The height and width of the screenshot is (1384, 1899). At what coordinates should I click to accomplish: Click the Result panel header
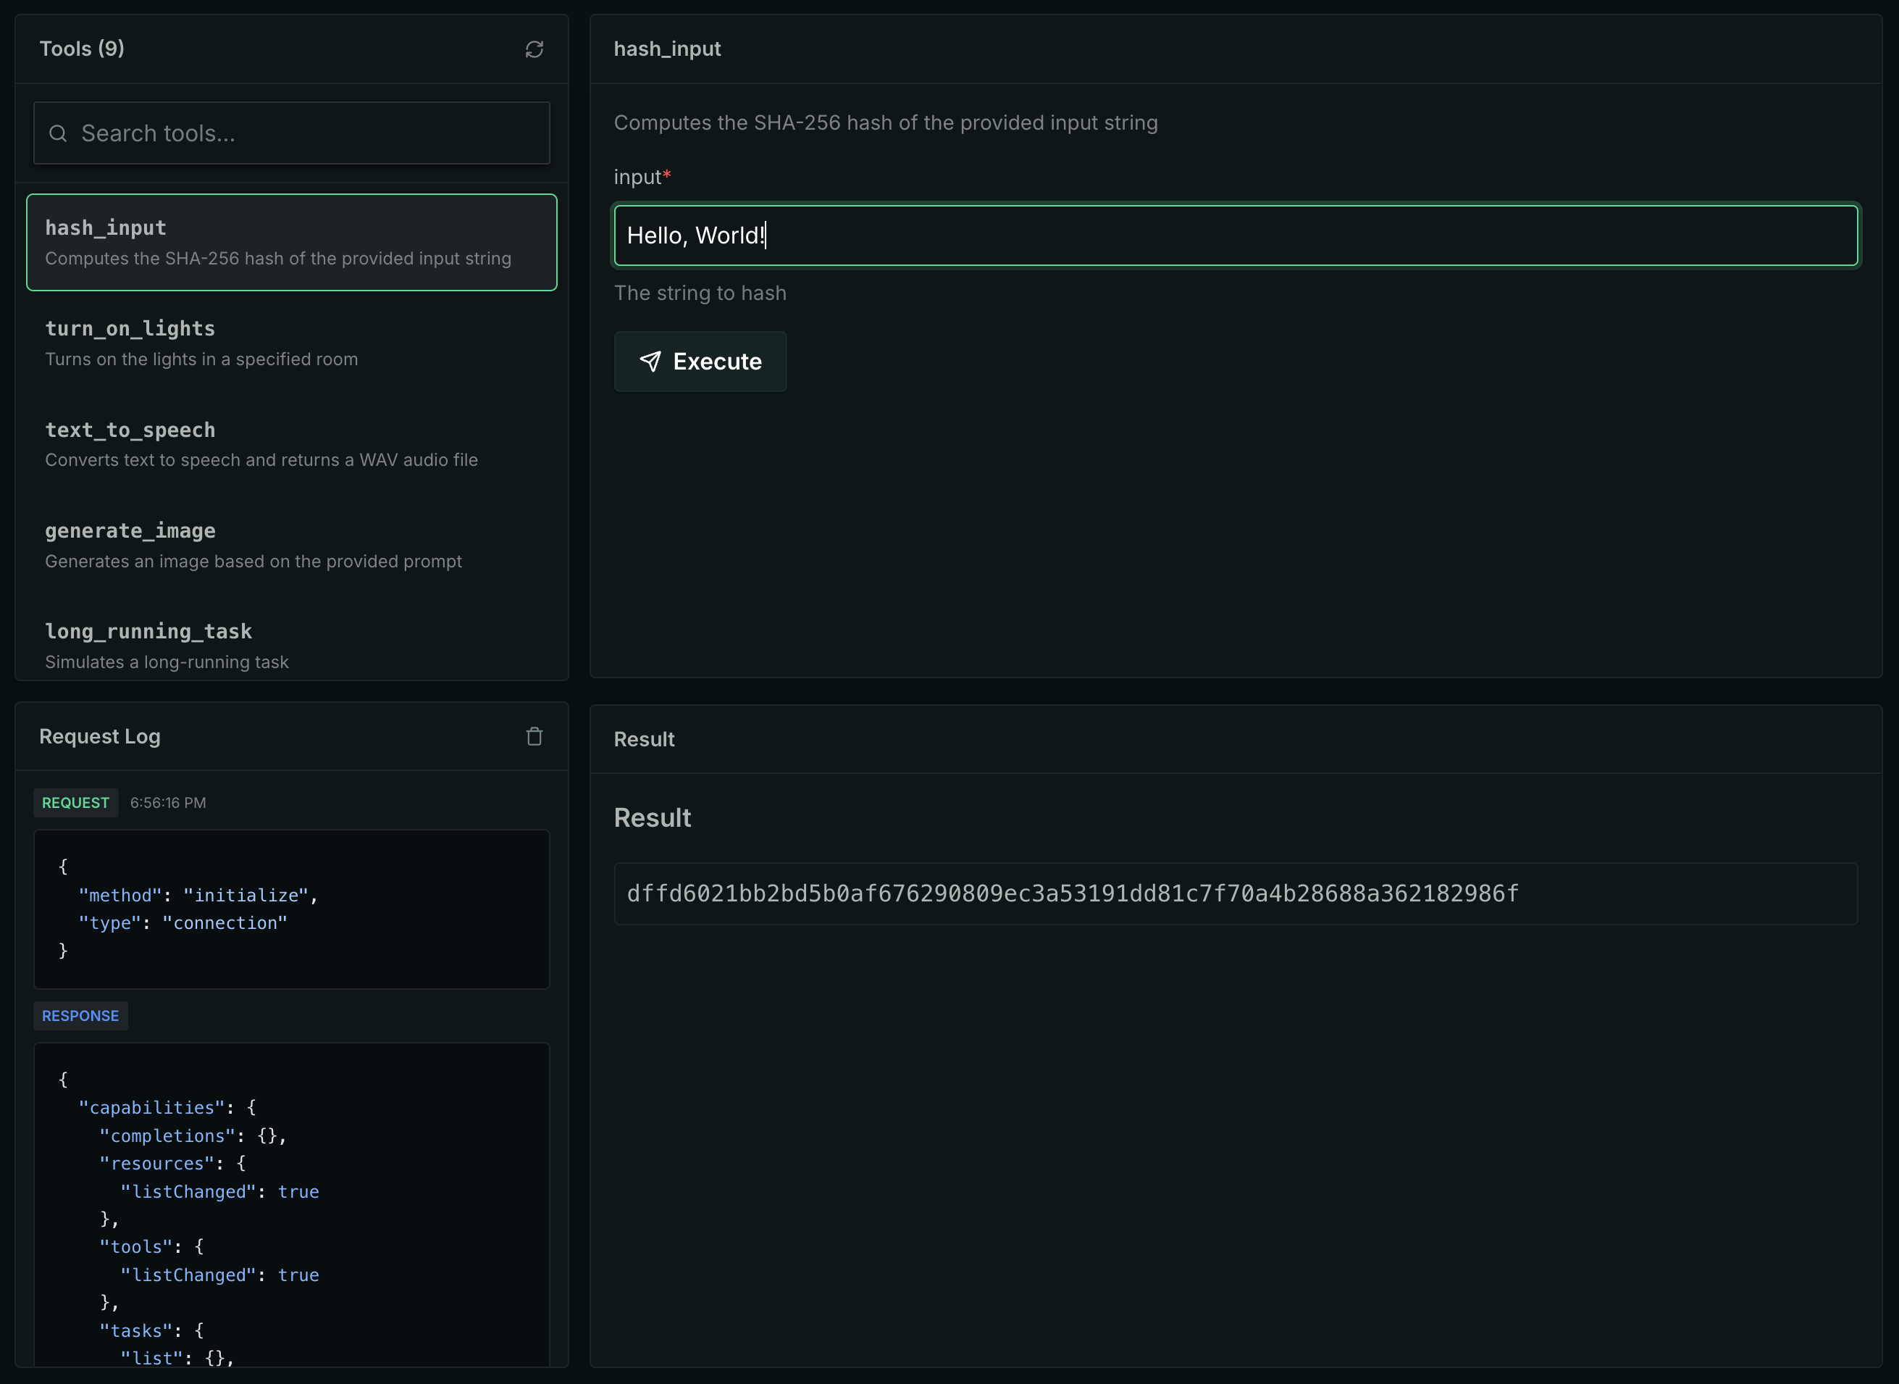pos(644,739)
